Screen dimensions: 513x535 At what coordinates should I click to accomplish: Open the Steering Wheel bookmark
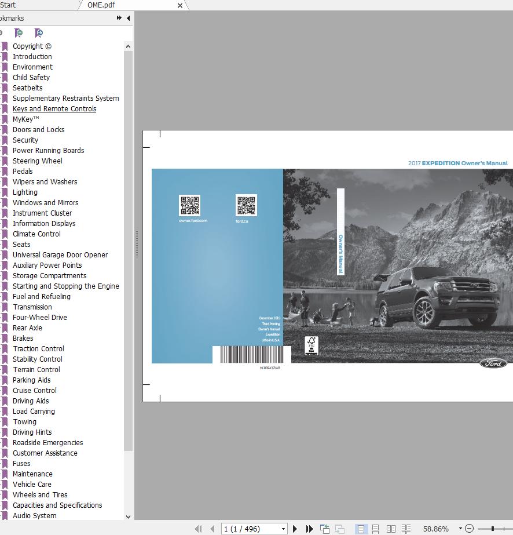(38, 161)
